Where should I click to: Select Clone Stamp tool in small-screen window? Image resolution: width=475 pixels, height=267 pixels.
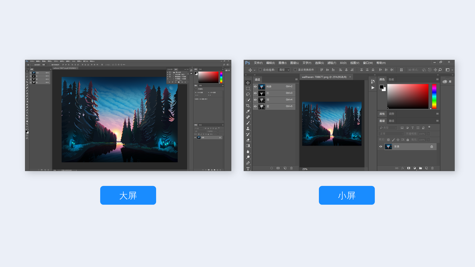point(248,129)
